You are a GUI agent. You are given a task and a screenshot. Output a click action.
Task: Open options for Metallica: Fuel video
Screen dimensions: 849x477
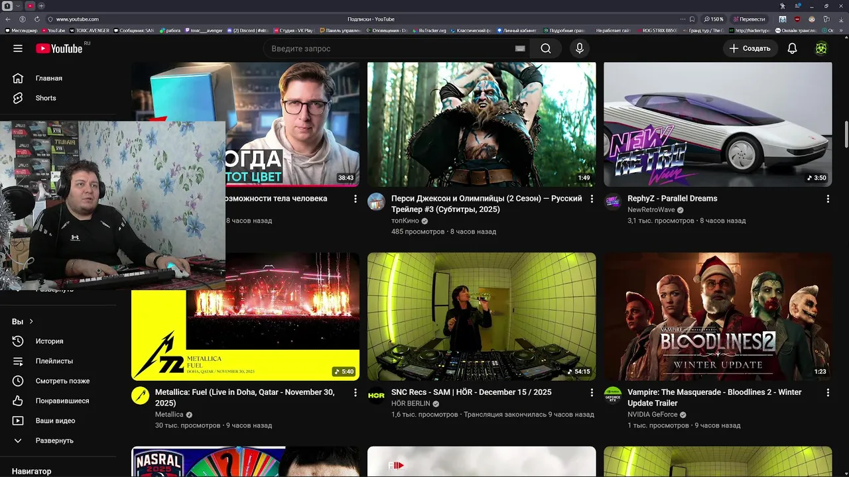(x=356, y=393)
